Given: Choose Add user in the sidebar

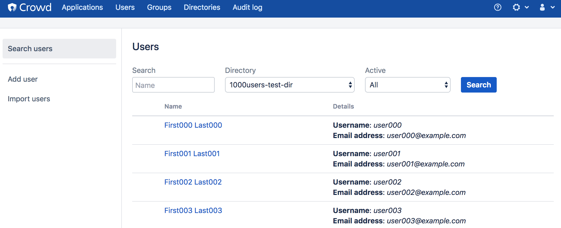Looking at the screenshot, I should (x=23, y=79).
